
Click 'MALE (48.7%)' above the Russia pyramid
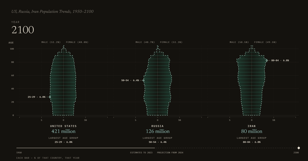[x=145, y=42]
